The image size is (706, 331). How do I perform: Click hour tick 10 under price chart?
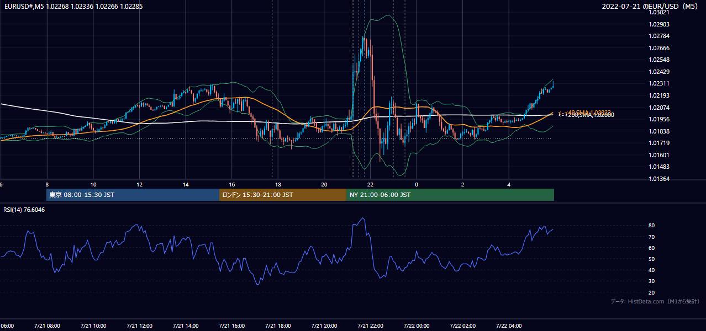[93, 185]
